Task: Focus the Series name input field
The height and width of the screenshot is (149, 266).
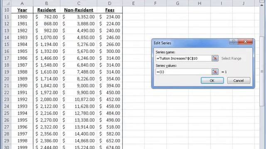Action: pos(183,58)
